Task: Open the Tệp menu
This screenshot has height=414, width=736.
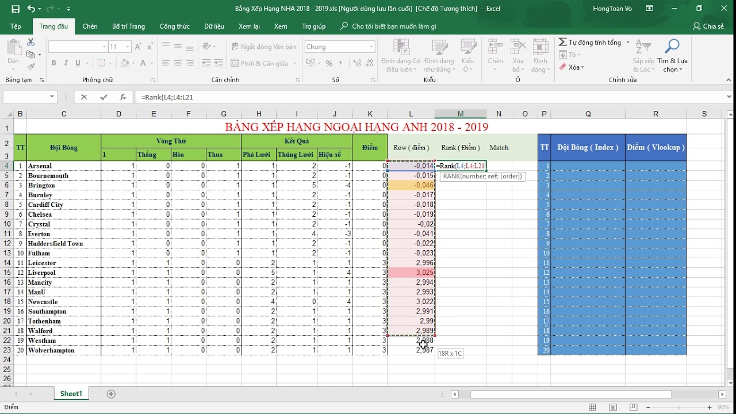Action: coord(16,26)
